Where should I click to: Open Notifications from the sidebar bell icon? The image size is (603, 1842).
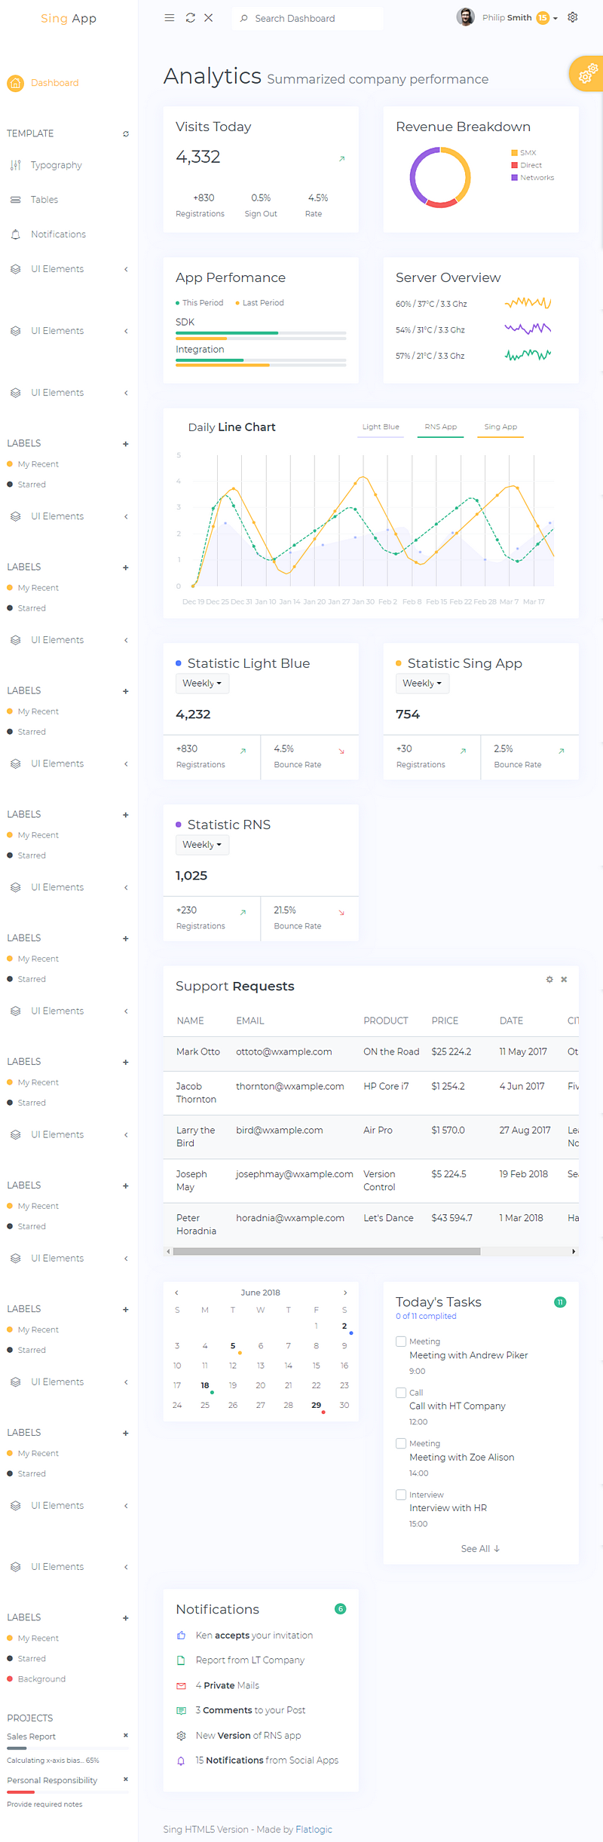pos(16,234)
